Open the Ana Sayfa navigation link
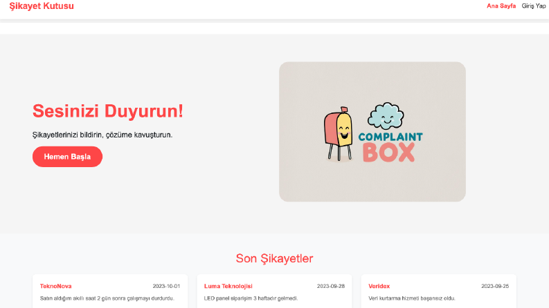The image size is (549, 308). coord(501,6)
